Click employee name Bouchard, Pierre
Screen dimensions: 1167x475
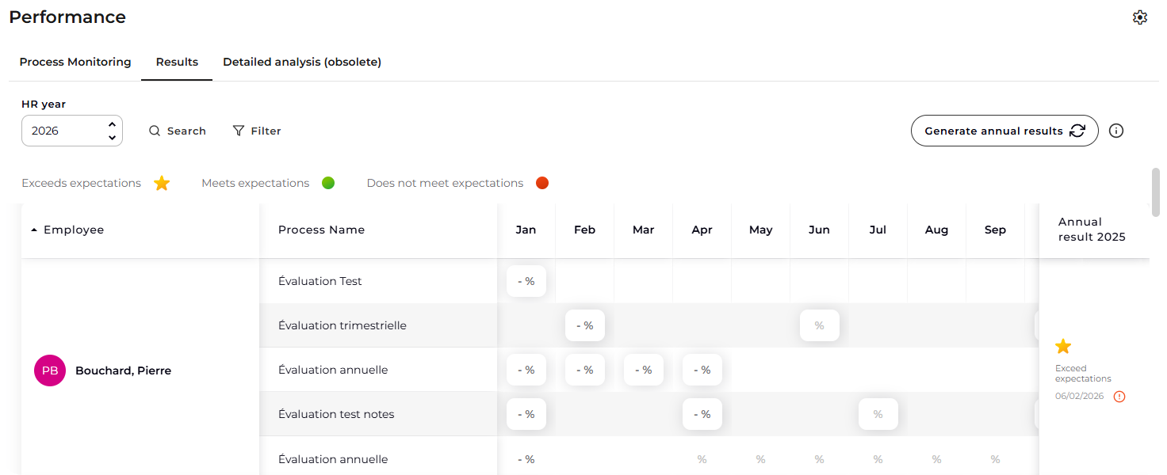click(x=123, y=370)
